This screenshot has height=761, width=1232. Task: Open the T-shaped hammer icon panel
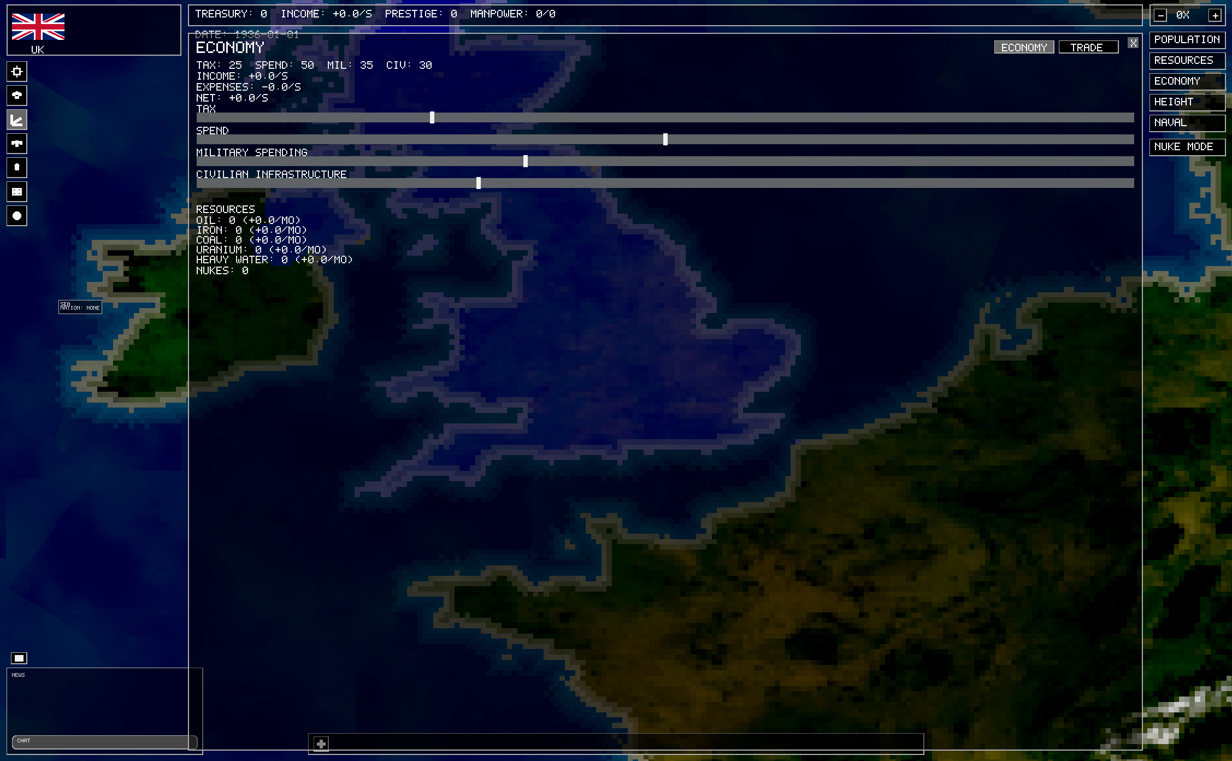17,144
